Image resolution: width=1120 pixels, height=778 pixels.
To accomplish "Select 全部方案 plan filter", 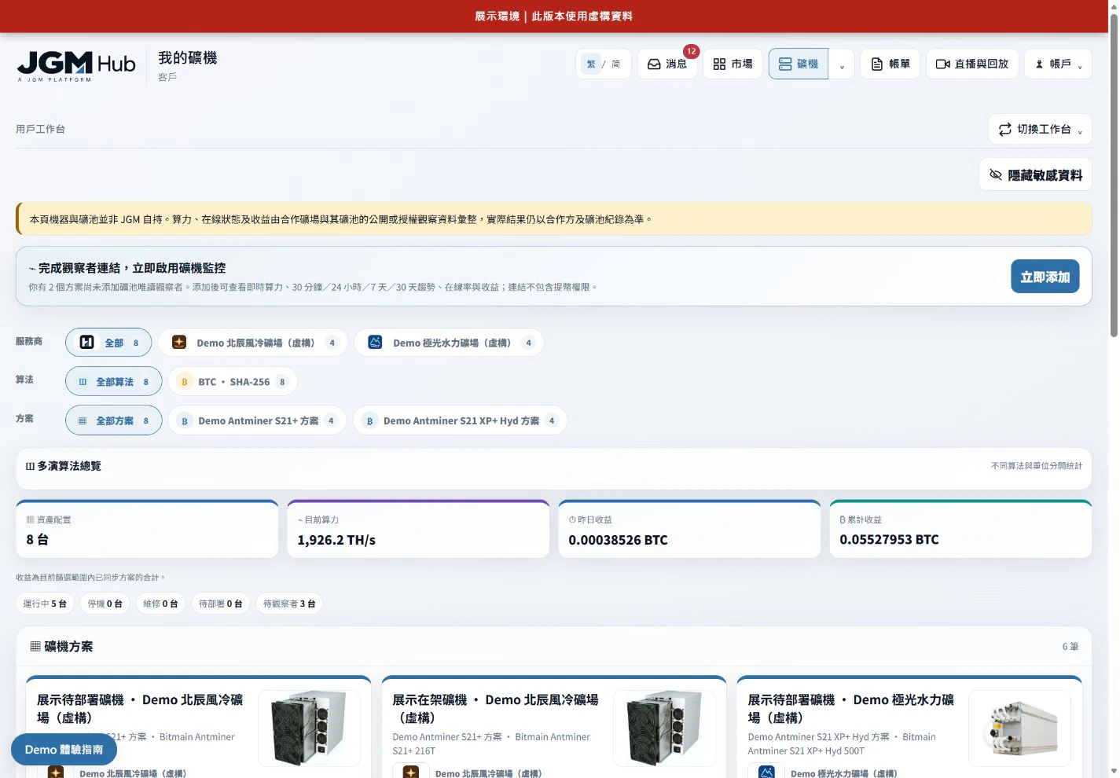I will 114,420.
